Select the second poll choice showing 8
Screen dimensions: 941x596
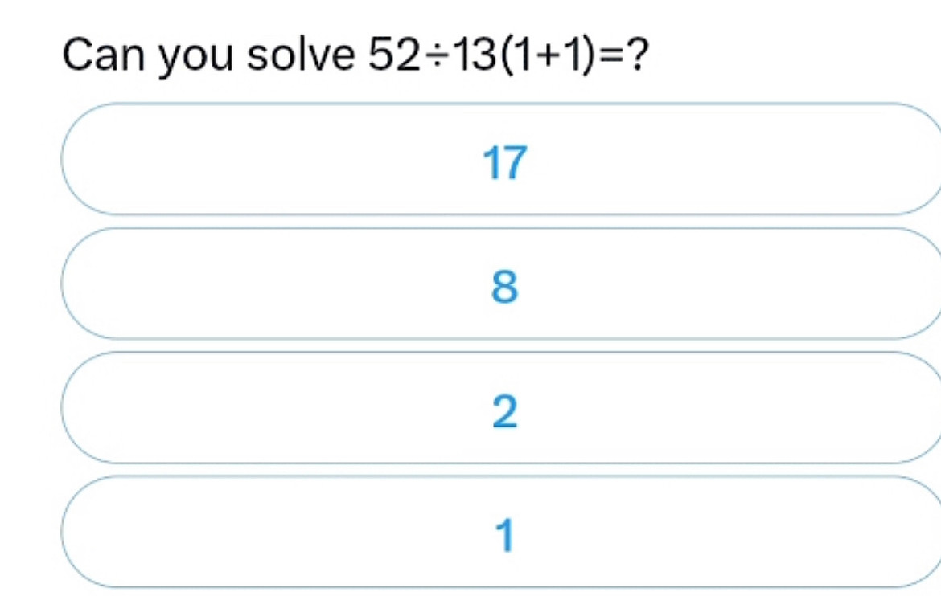(503, 284)
